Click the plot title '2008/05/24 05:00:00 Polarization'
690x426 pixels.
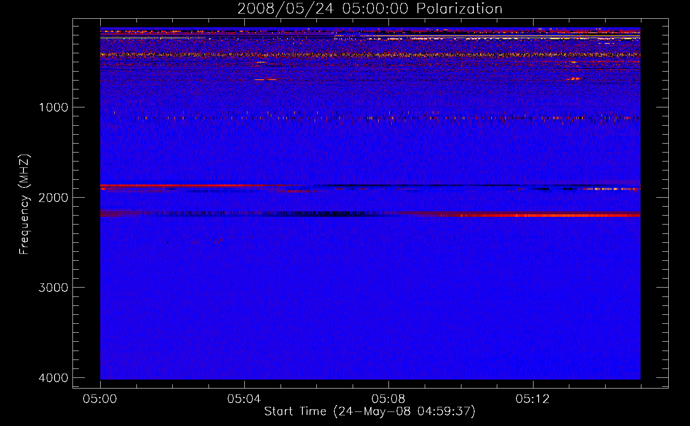pyautogui.click(x=370, y=9)
